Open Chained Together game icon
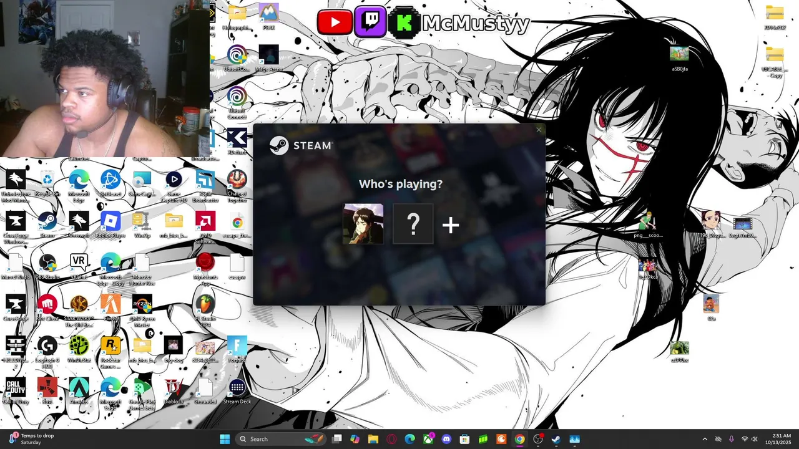This screenshot has height=449, width=799. tap(237, 186)
